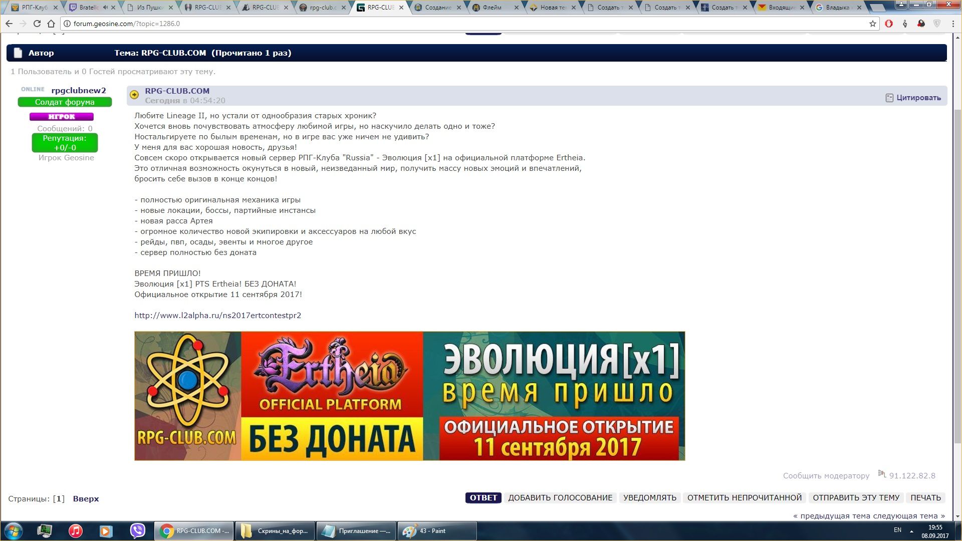Click the 91.122.82.8 IP address link

(x=912, y=476)
